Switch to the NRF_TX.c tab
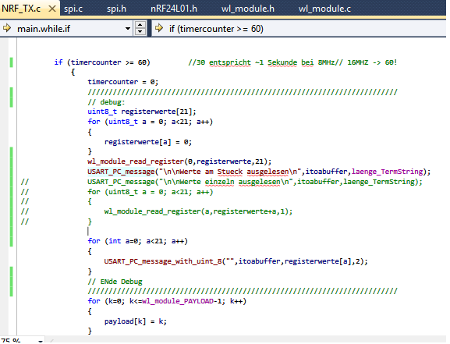This screenshot has height=344, width=450. click(21, 9)
